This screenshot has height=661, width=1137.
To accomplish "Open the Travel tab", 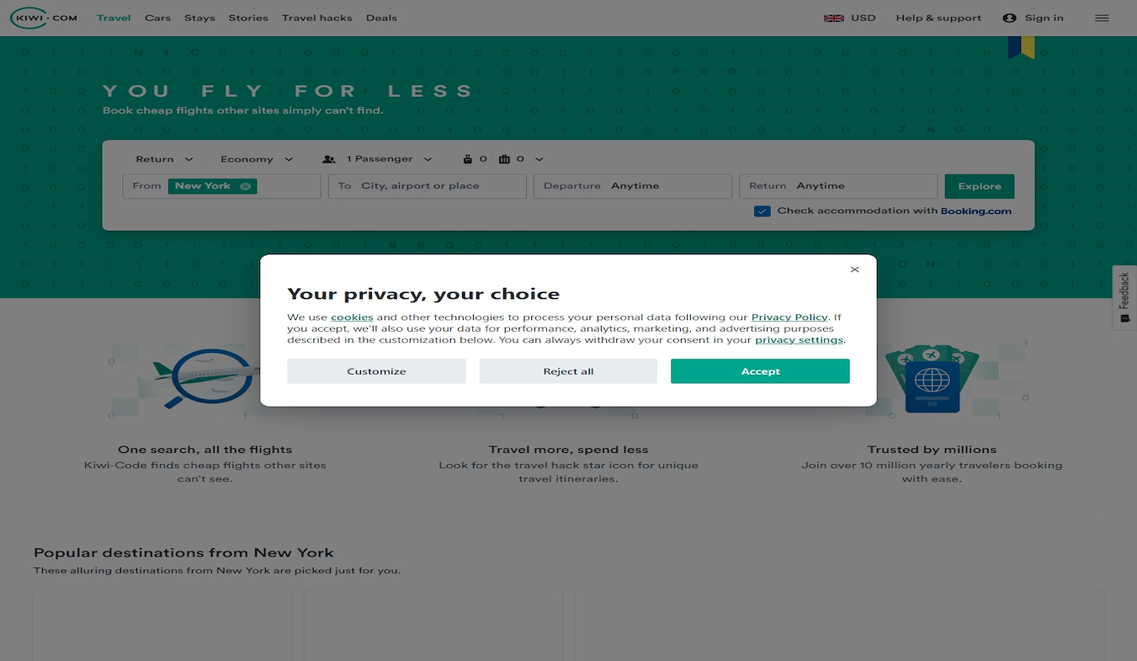I will [x=114, y=18].
